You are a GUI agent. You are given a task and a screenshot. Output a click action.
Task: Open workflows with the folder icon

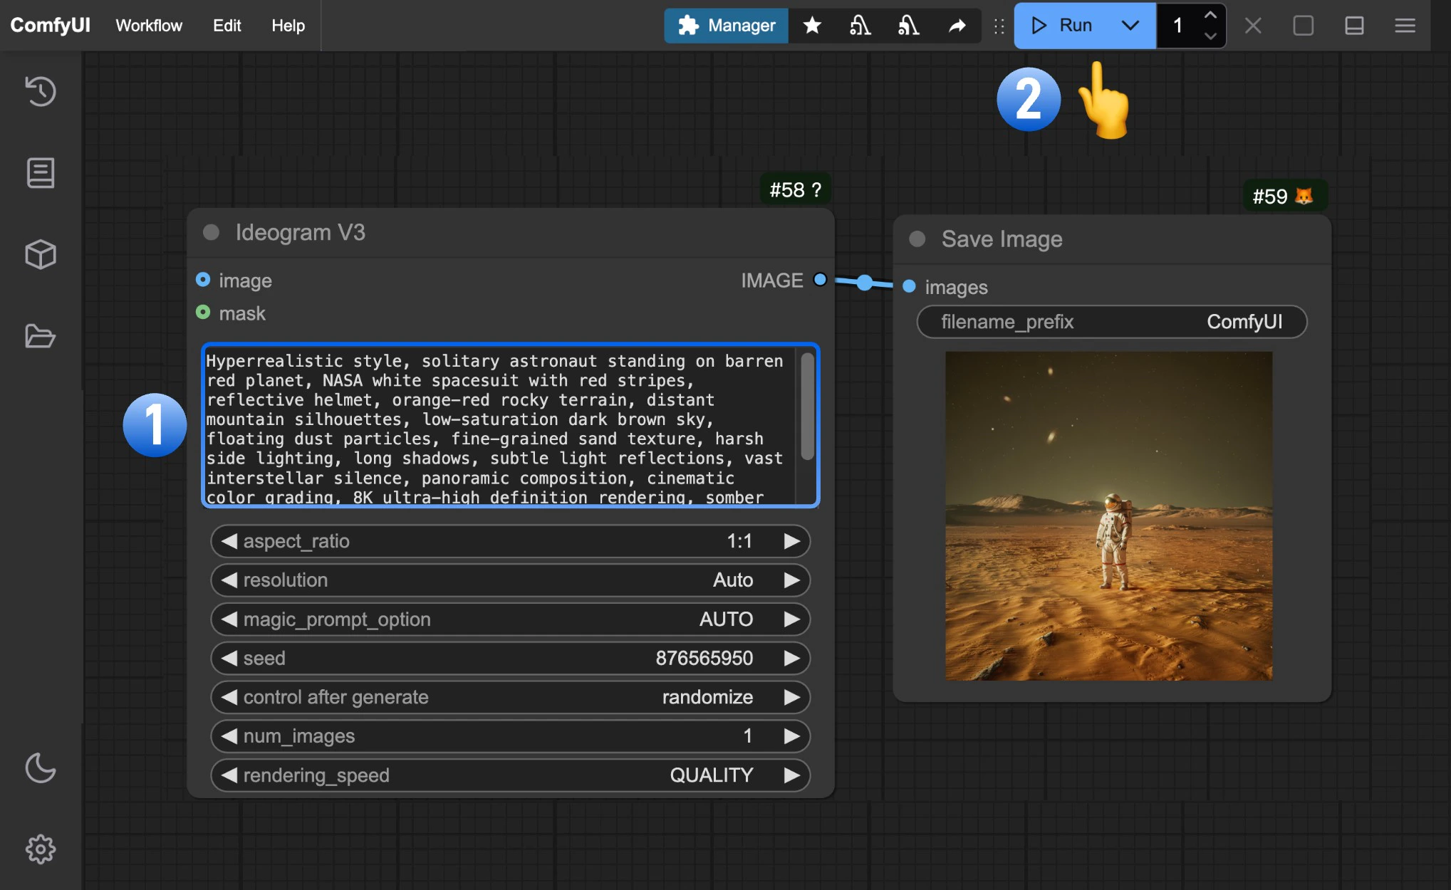(40, 336)
